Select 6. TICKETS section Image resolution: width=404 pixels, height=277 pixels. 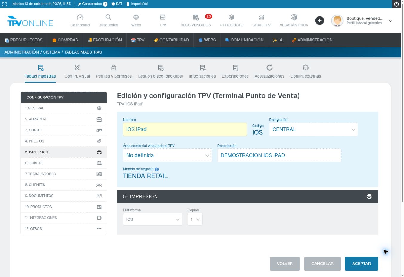pos(64,163)
